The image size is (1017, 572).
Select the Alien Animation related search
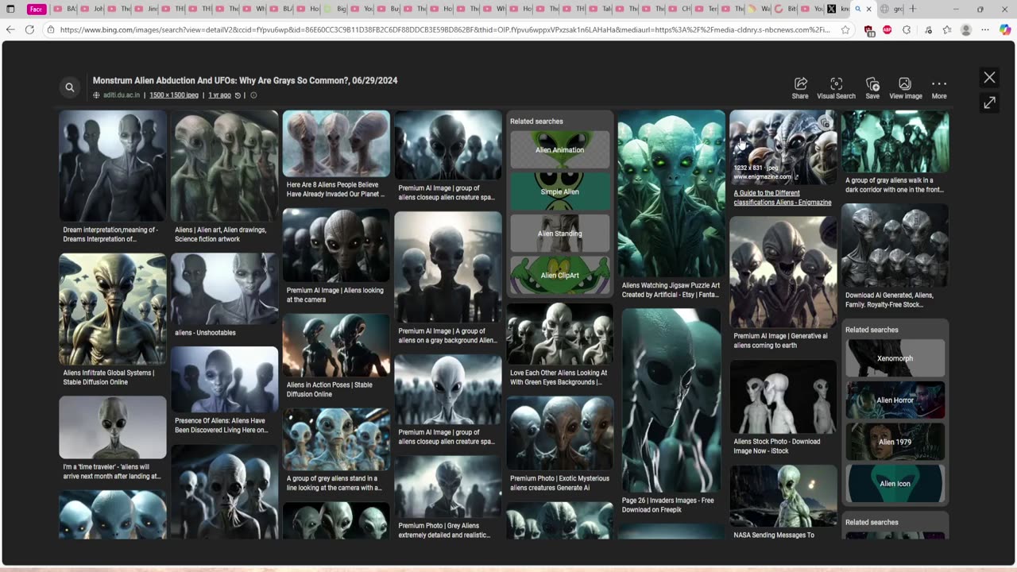pos(559,149)
